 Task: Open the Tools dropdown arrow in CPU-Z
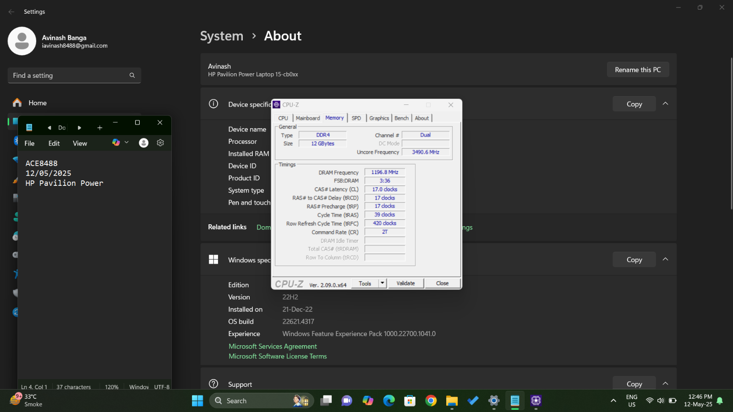point(383,283)
